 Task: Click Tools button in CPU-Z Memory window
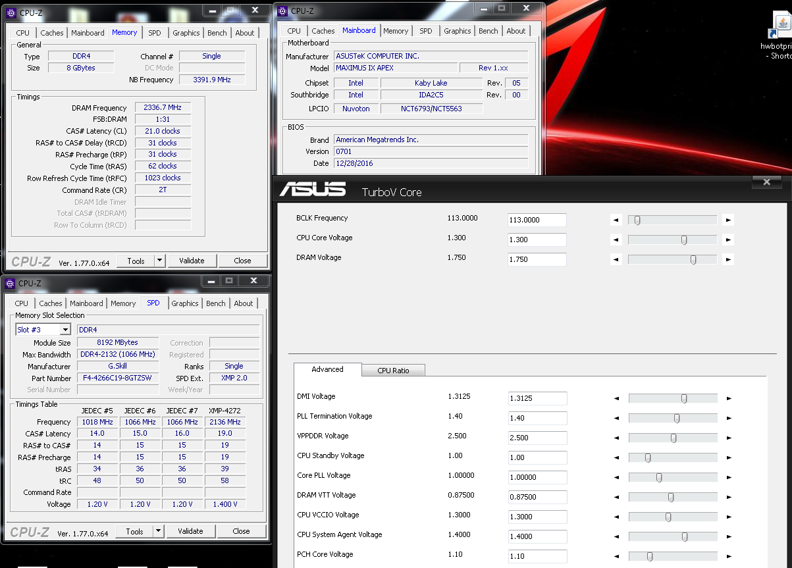(x=136, y=261)
